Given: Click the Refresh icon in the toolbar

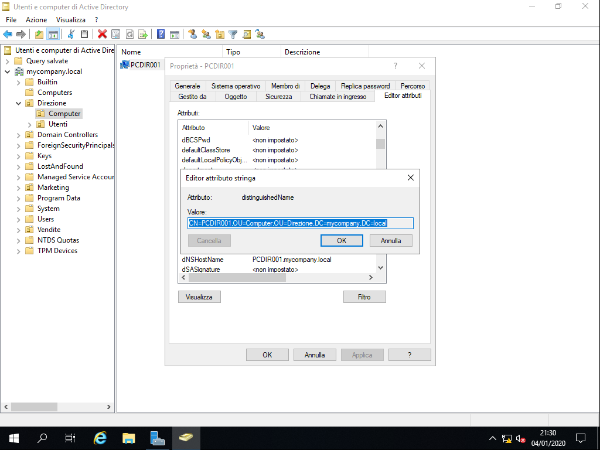Looking at the screenshot, I should pyautogui.click(x=129, y=33).
